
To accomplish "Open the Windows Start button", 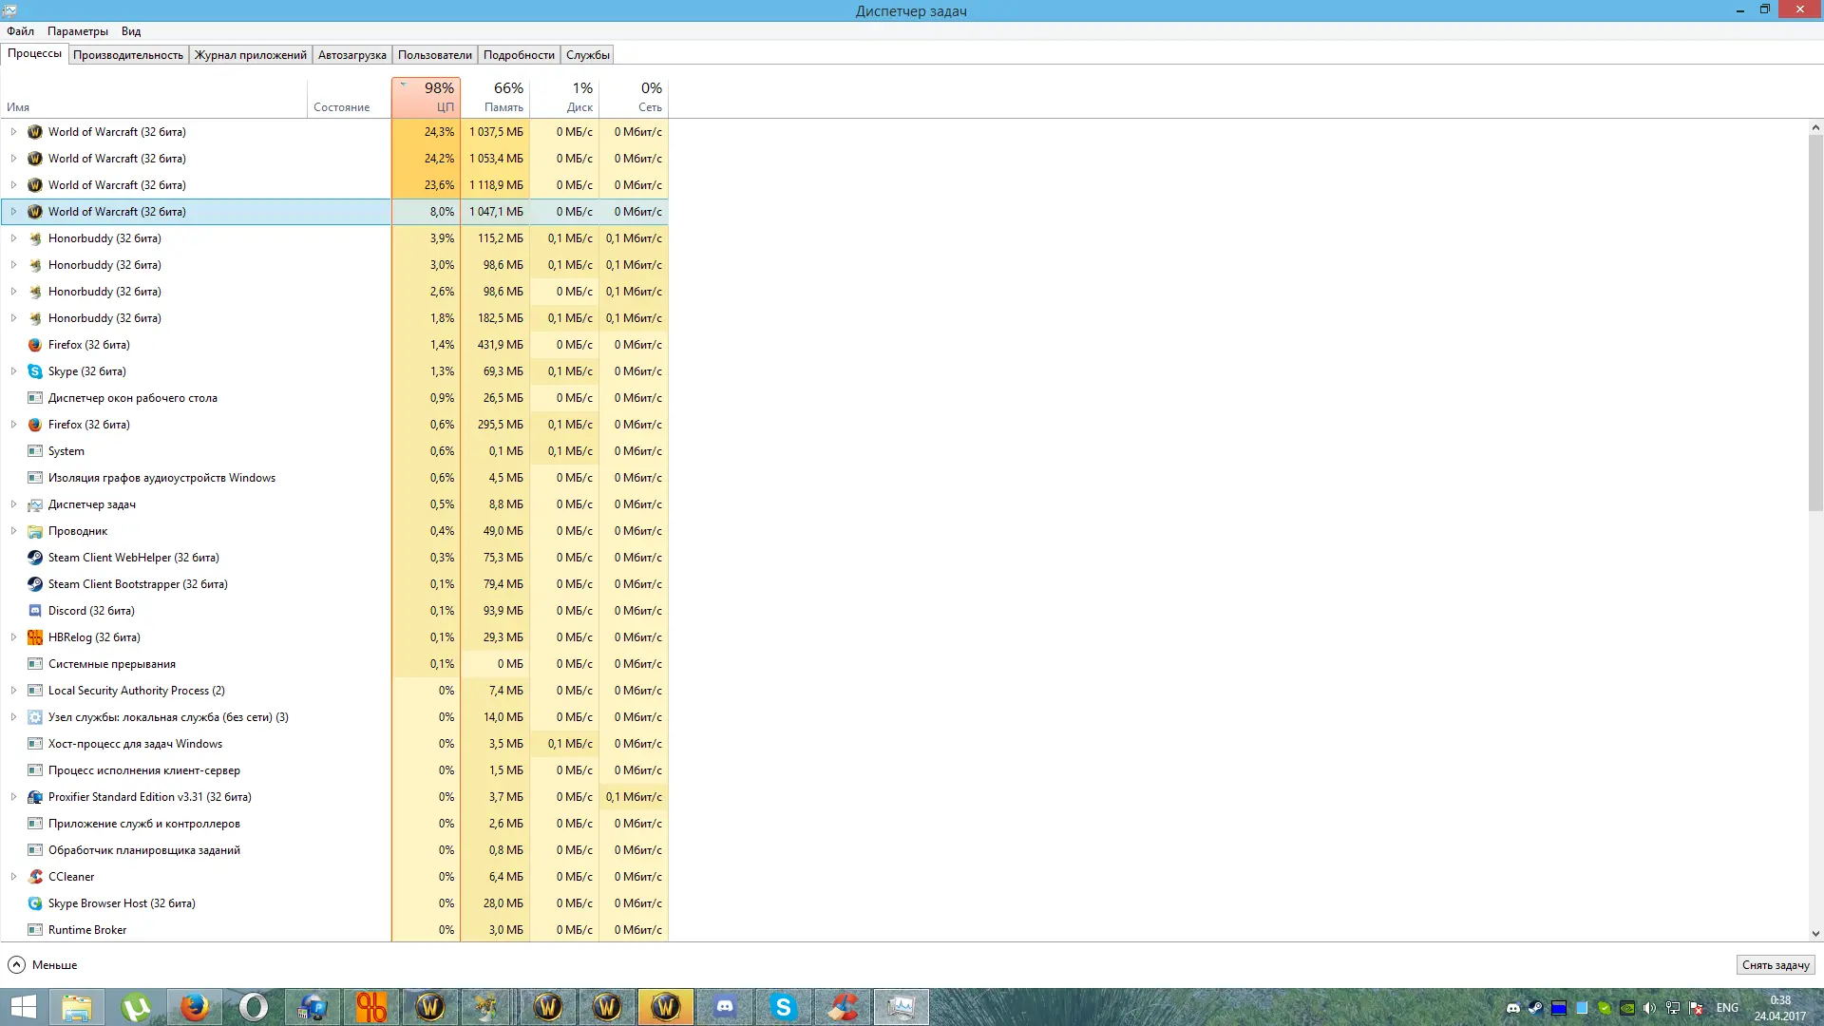I will [x=23, y=1007].
